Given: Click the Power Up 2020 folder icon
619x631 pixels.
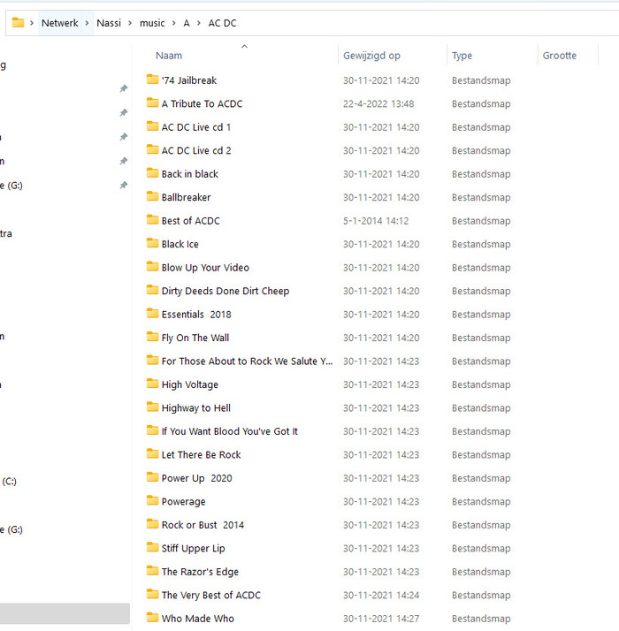Looking at the screenshot, I should 152,477.
